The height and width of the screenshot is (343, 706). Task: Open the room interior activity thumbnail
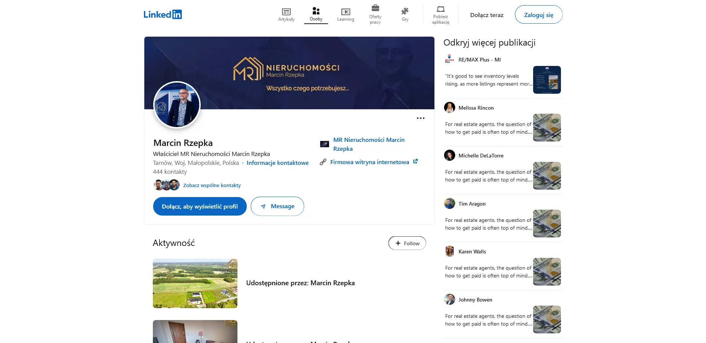point(195,332)
